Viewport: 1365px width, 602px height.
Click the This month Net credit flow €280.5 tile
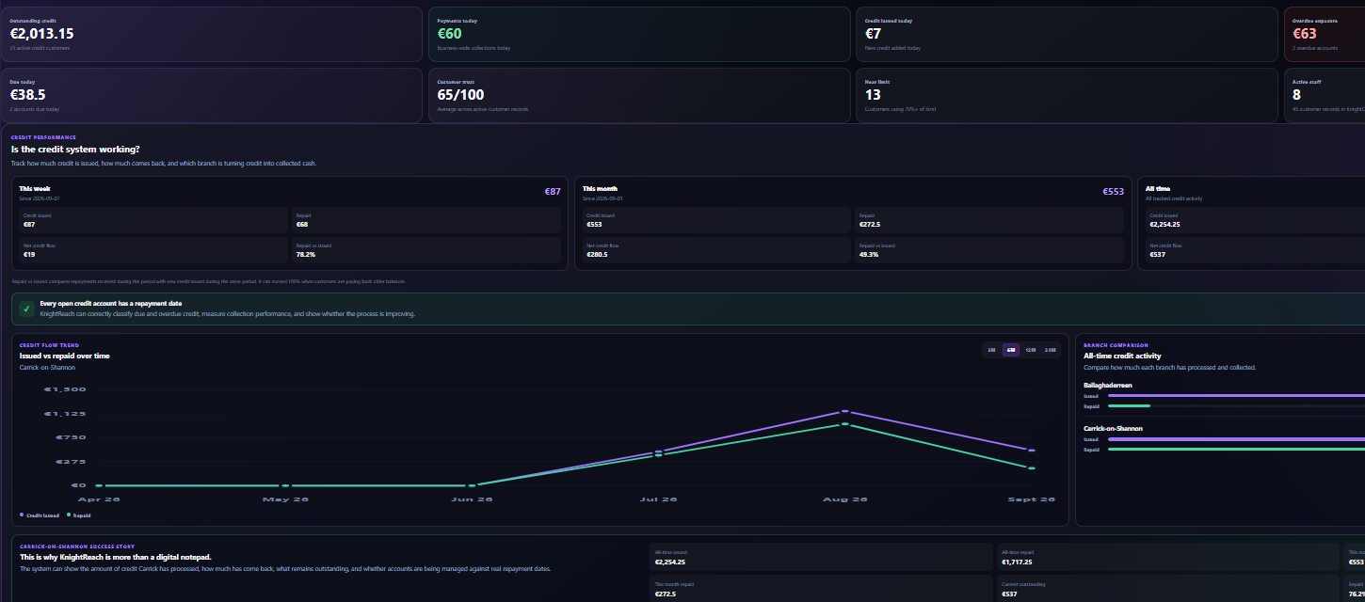coord(716,250)
